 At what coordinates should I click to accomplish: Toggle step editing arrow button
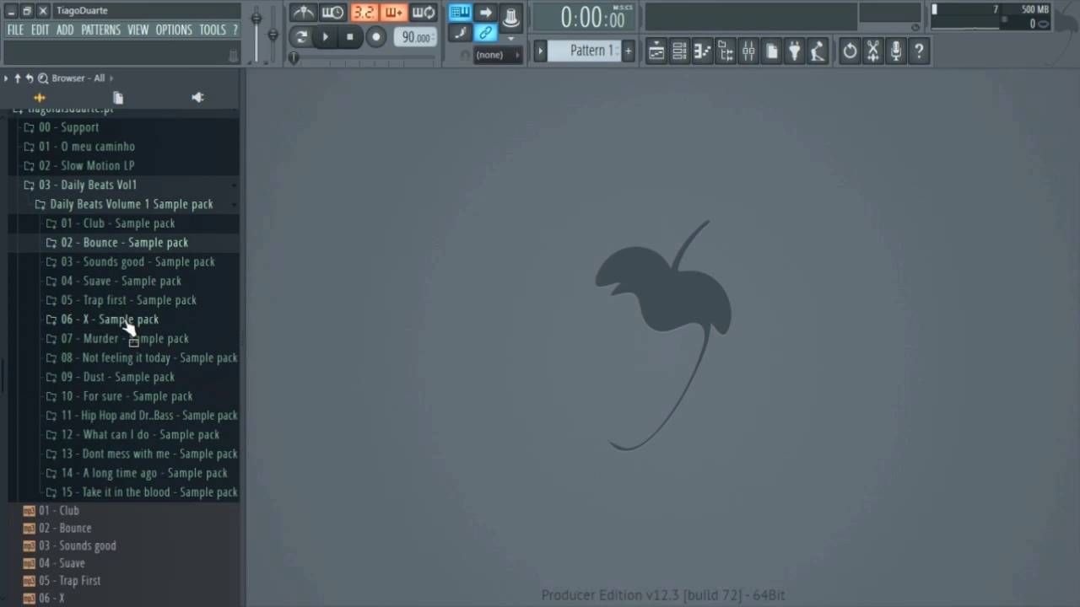[485, 12]
